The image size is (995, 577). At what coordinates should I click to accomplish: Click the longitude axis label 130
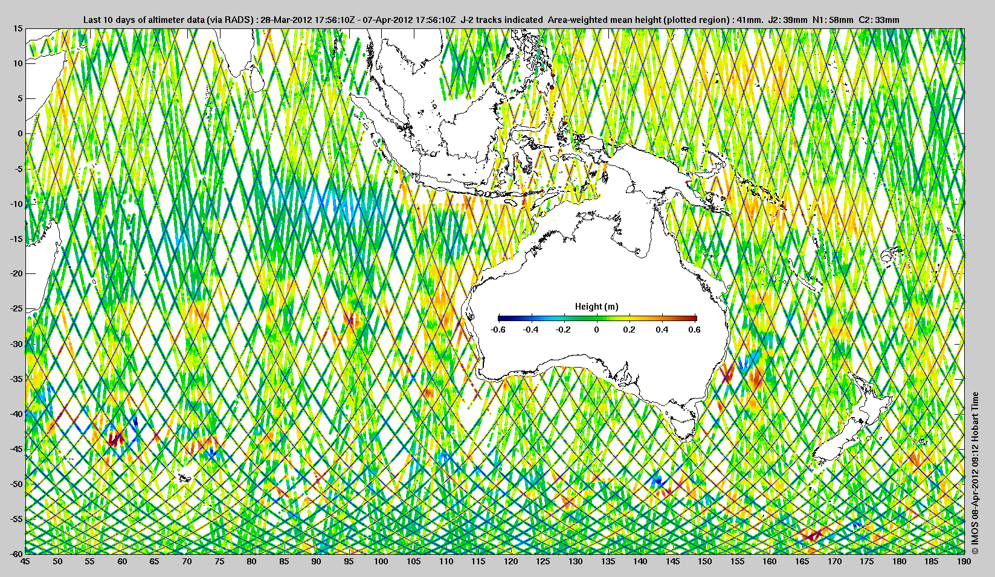pos(575,561)
